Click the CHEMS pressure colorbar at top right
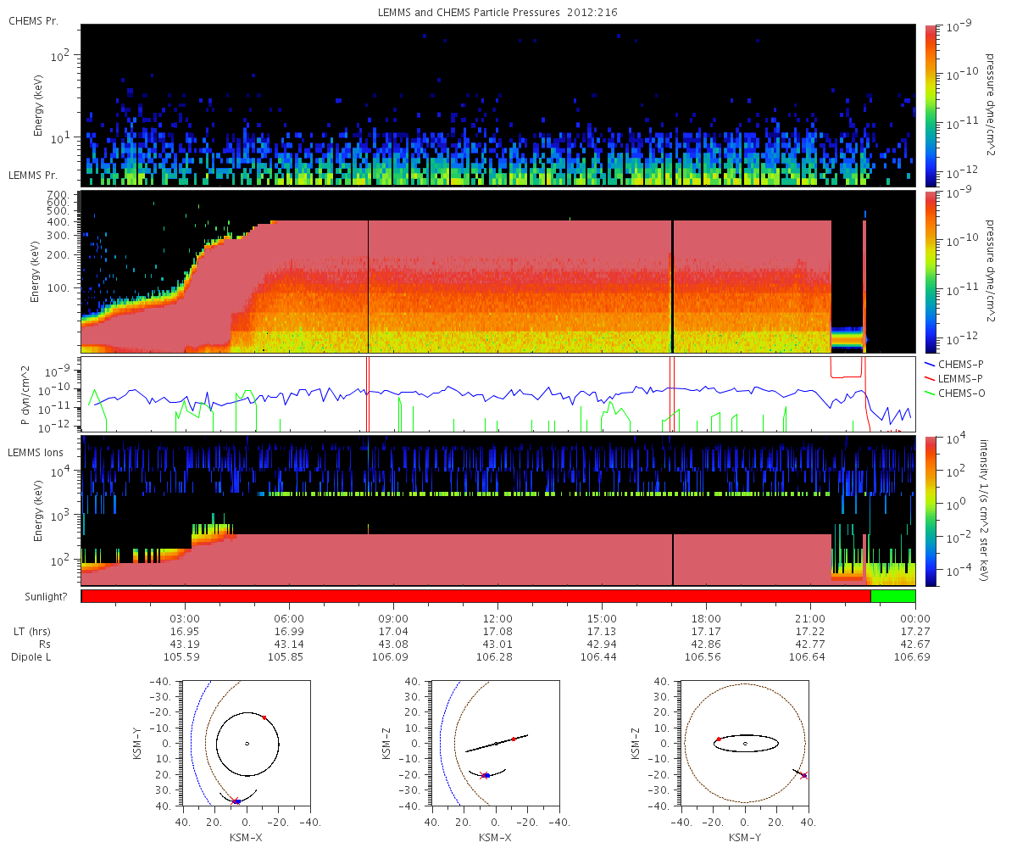1017x848 pixels. pos(930,104)
